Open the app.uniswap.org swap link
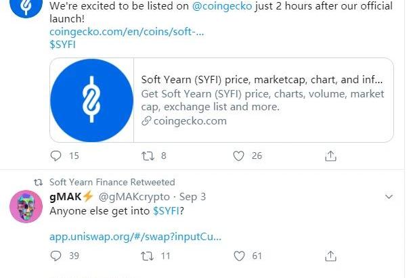 click(135, 237)
